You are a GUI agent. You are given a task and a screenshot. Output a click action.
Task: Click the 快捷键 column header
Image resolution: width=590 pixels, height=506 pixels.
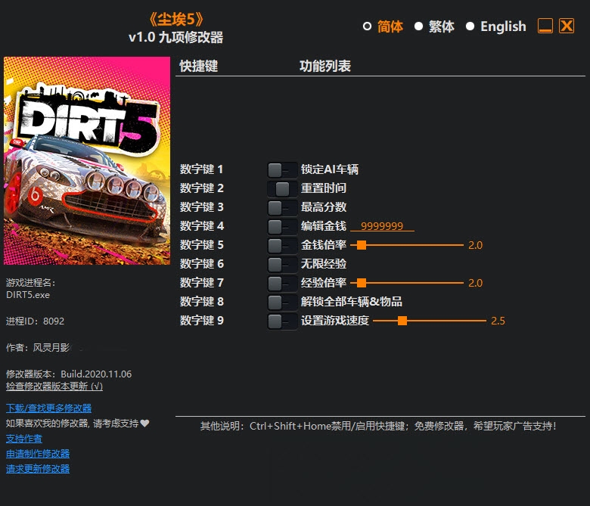click(199, 67)
